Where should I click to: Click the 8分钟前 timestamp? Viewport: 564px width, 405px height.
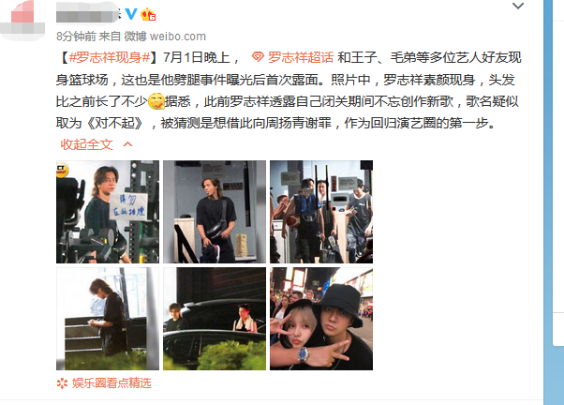pos(76,37)
